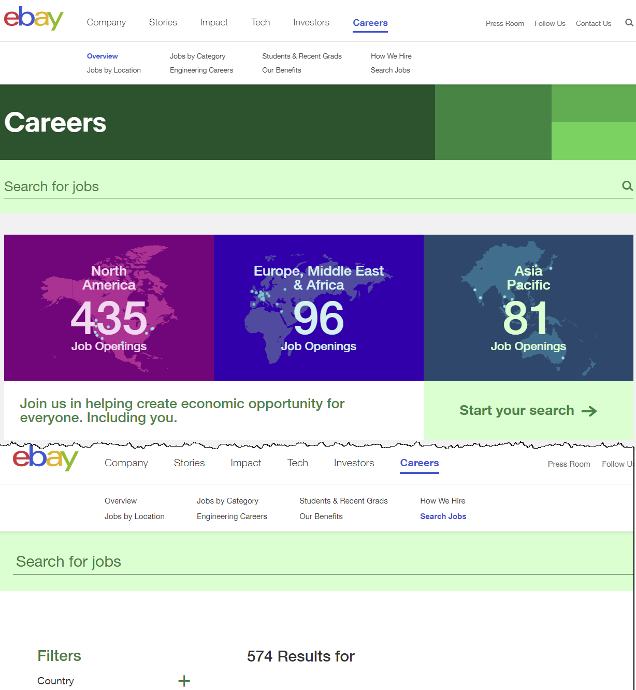This screenshot has width=636, height=690.
Task: Go to Press Room in lower page header
Action: (569, 464)
